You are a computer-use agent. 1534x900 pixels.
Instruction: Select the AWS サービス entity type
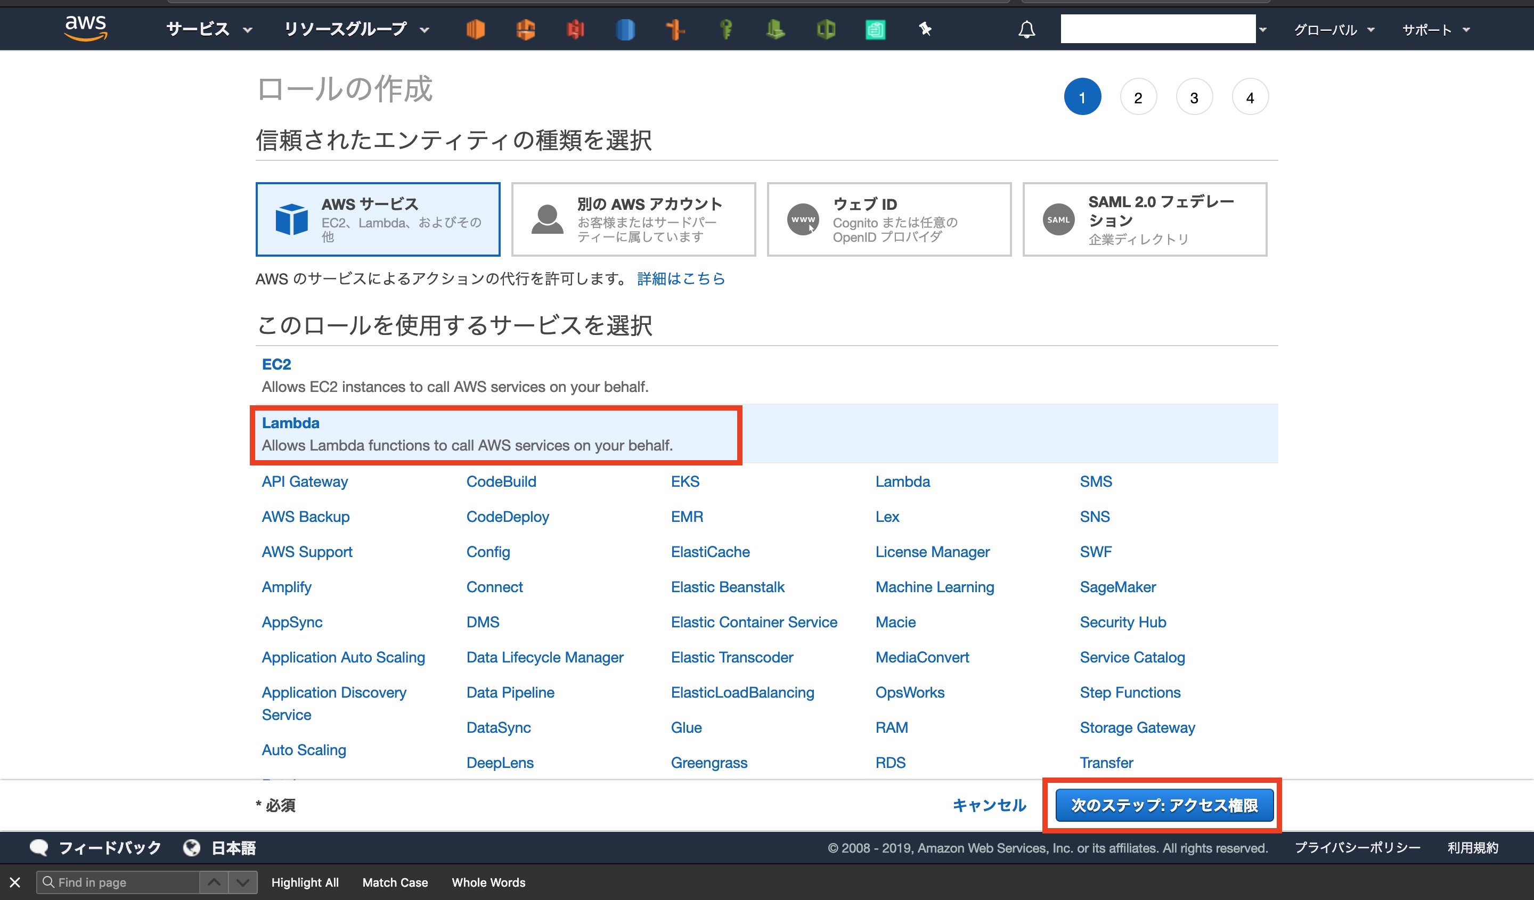pyautogui.click(x=378, y=219)
